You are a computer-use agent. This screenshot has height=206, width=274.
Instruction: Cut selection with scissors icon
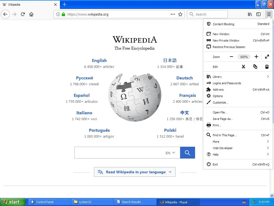[x=243, y=67]
